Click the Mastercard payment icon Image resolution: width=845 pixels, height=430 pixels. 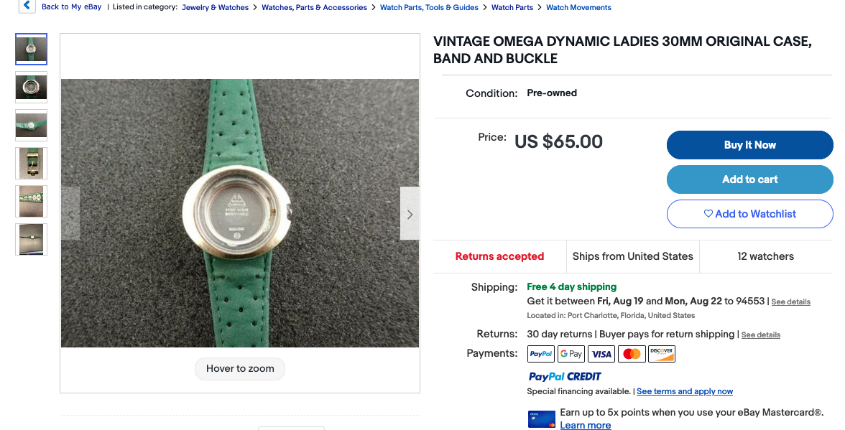[x=632, y=354]
